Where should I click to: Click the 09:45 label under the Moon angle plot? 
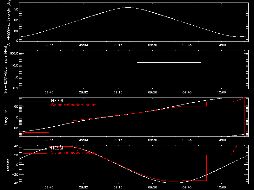(x=187, y=92)
